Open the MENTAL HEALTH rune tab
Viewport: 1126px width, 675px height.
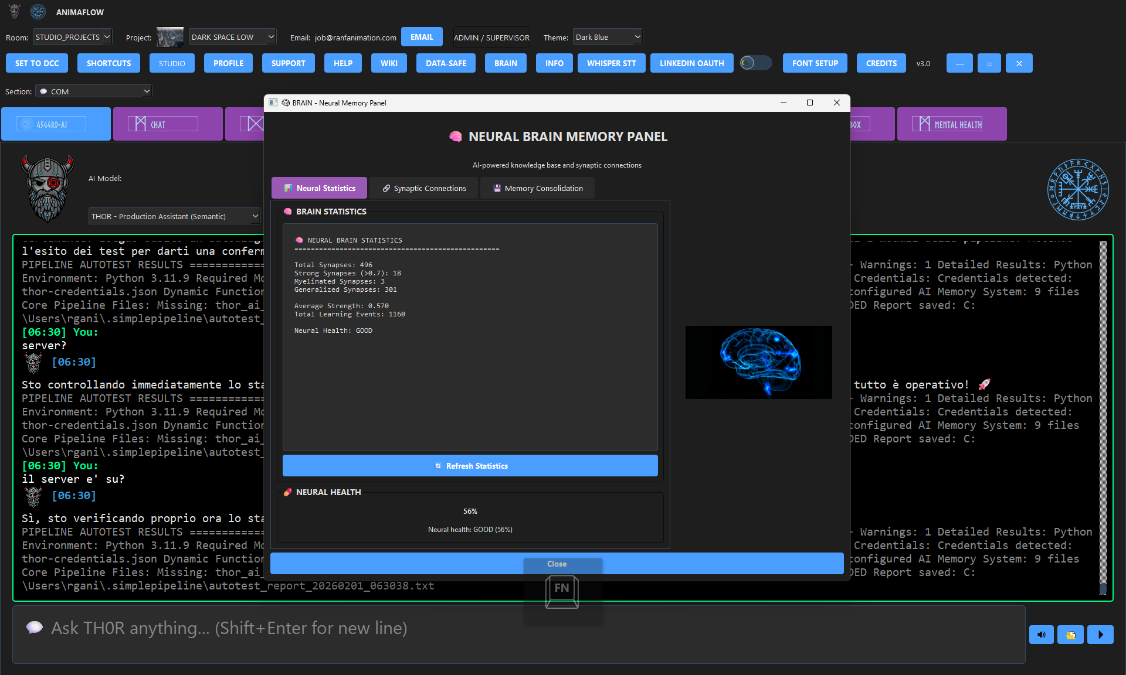click(951, 124)
